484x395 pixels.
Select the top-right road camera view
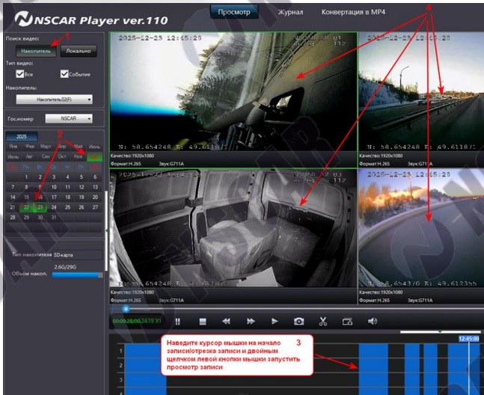pyautogui.click(x=421, y=92)
